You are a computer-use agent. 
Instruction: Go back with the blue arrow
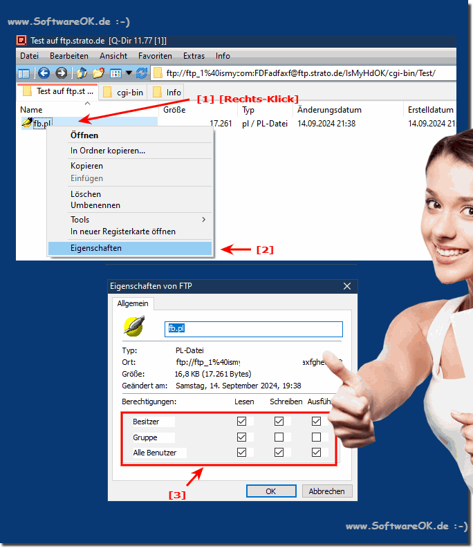[x=44, y=73]
